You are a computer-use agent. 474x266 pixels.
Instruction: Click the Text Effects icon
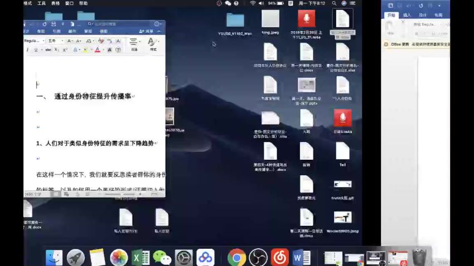[76, 50]
